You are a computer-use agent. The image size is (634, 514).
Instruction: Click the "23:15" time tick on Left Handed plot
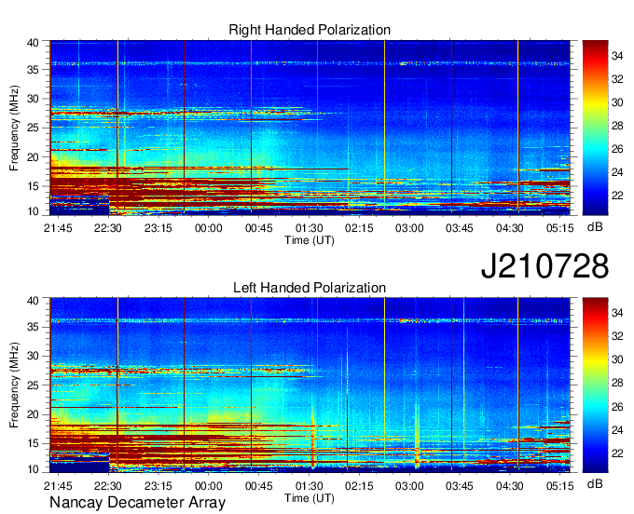pos(158,486)
